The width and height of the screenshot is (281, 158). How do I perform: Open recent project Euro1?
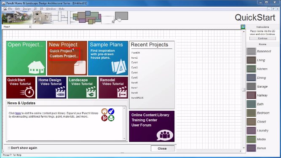[134, 62]
